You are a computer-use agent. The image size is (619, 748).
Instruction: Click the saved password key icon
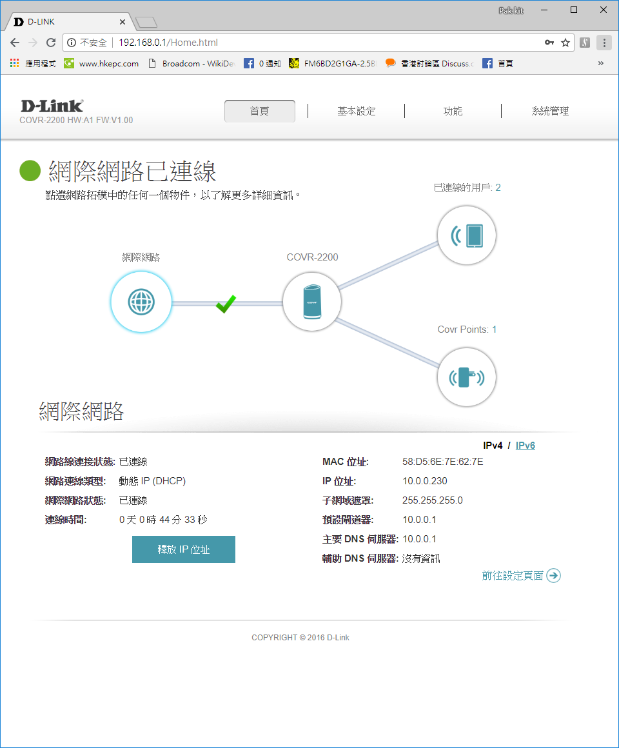coord(549,43)
